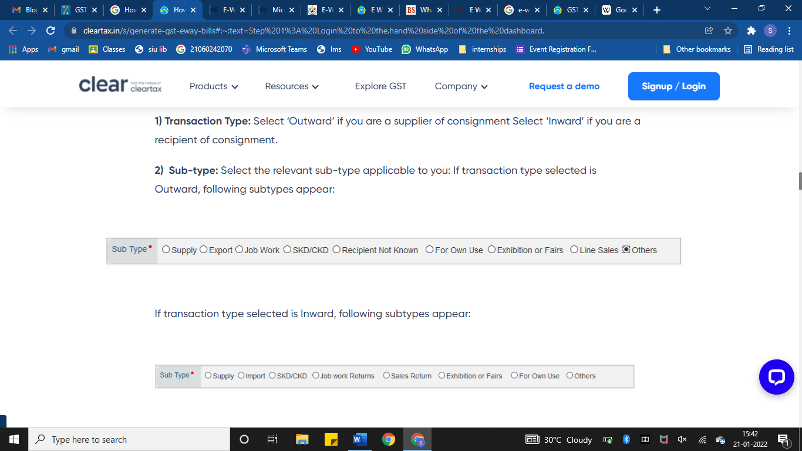Open Chrome's three-dot menu
The height and width of the screenshot is (451, 802).
click(789, 31)
